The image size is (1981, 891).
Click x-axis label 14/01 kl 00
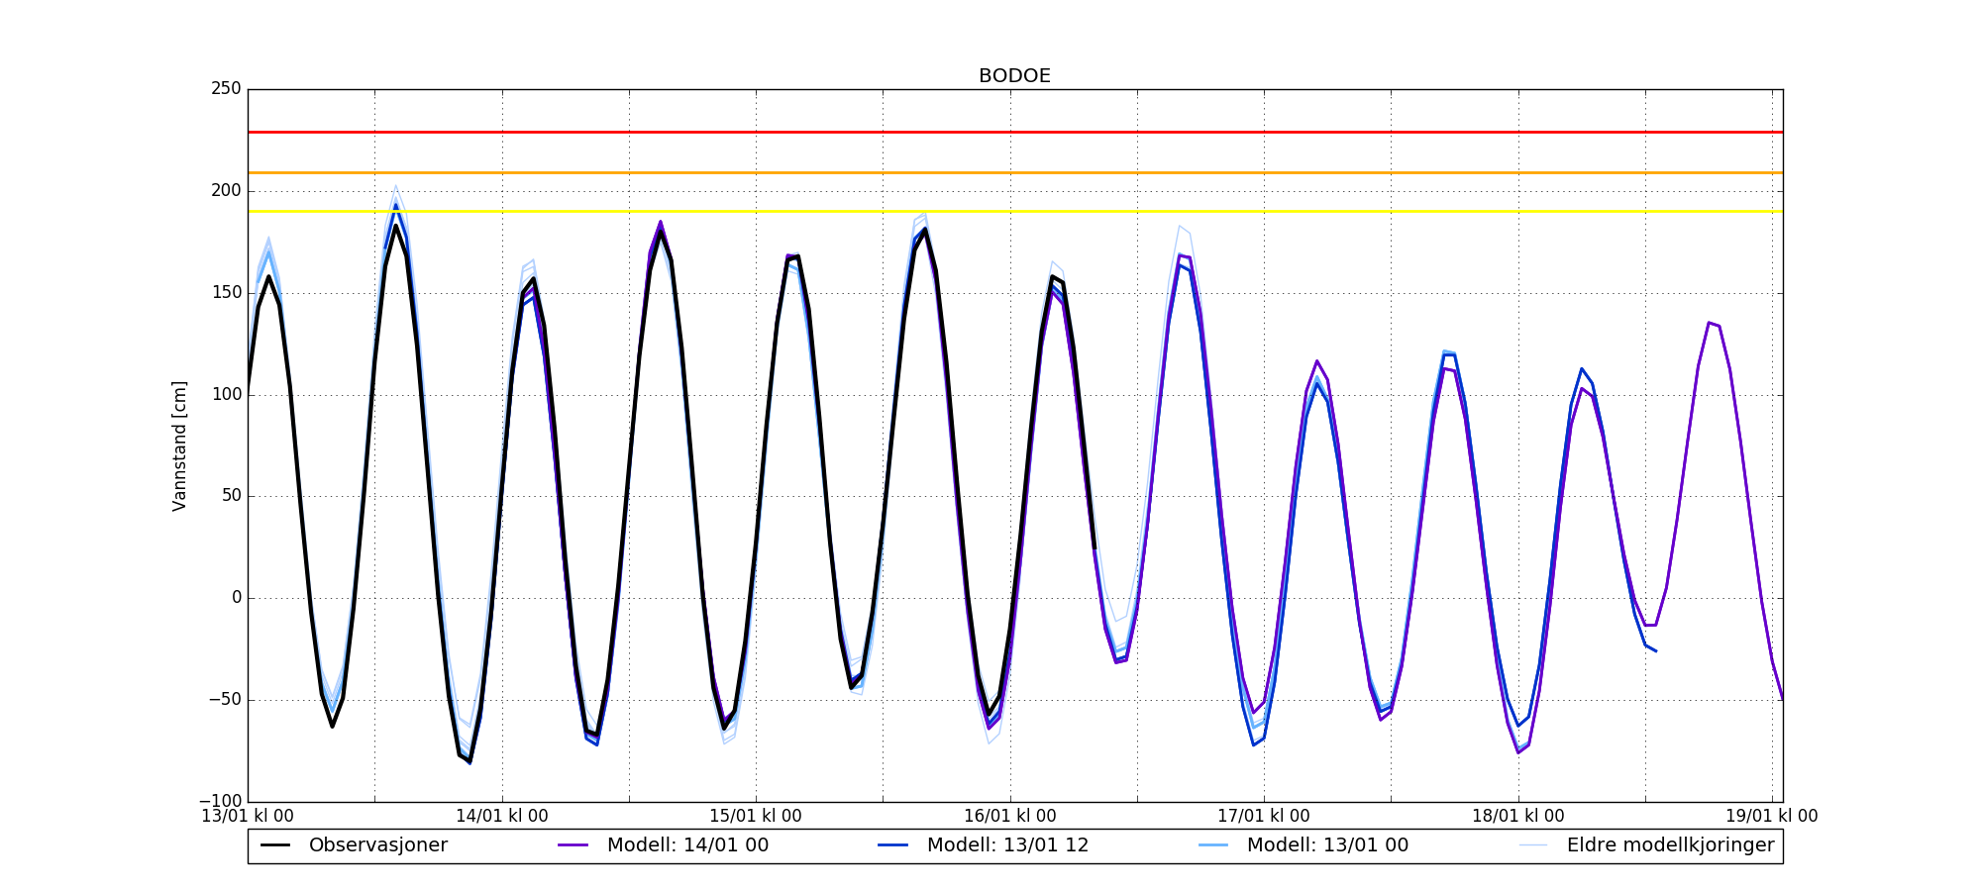[x=502, y=817]
